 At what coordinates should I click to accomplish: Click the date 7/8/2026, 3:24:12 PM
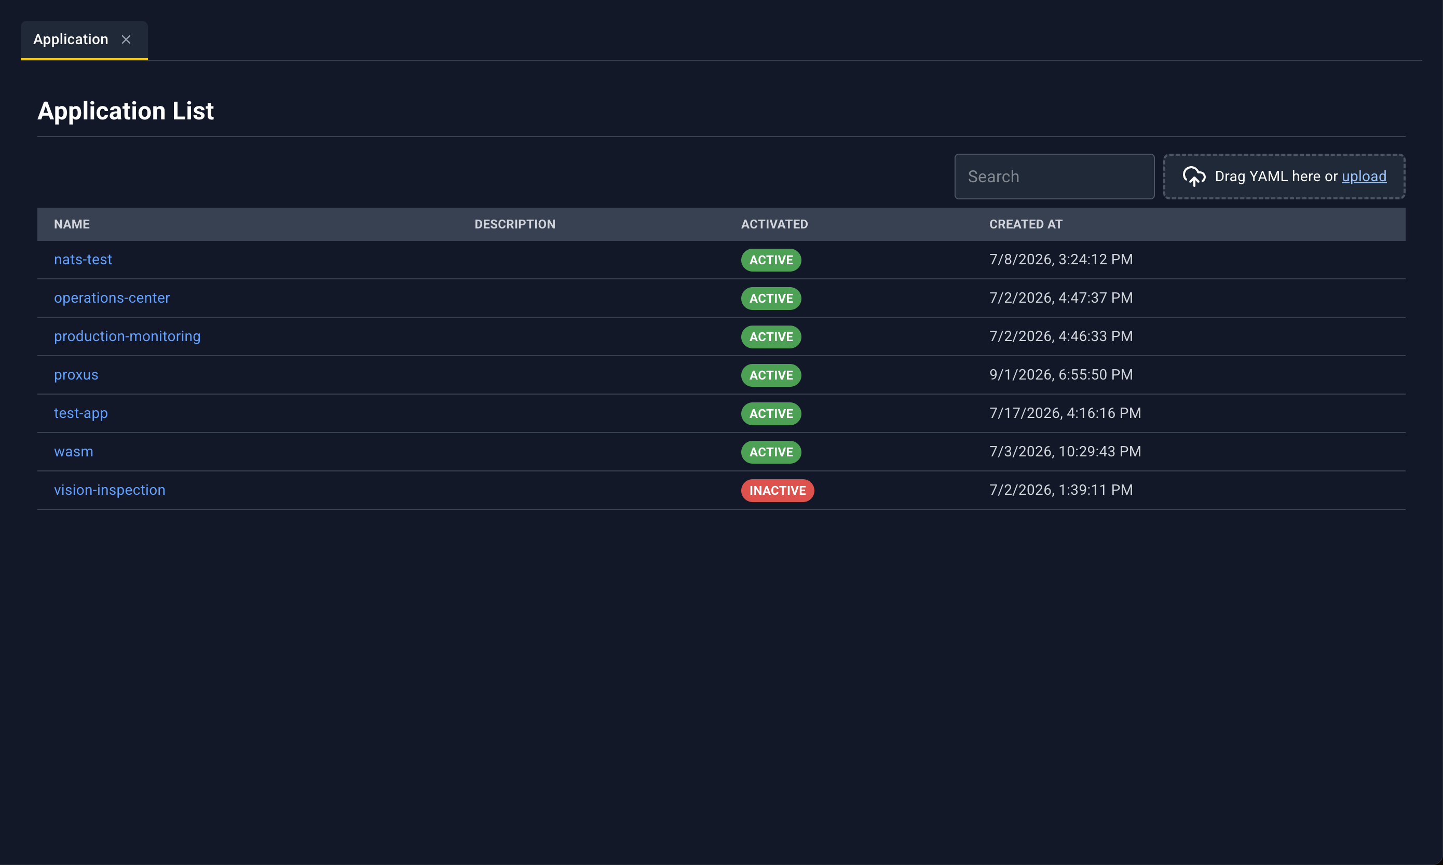(1061, 260)
